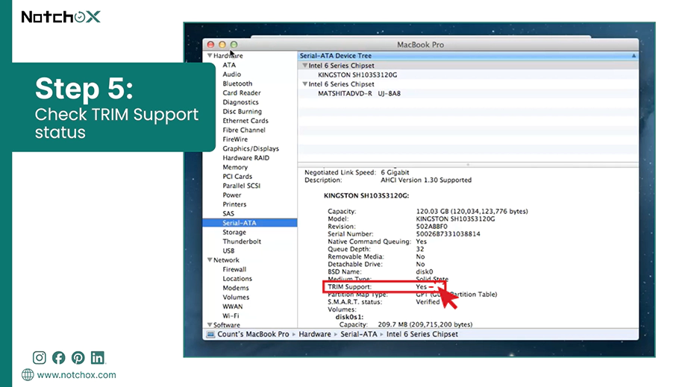Sort by the Serial-ATA Device Tree header arrow

tap(634, 56)
